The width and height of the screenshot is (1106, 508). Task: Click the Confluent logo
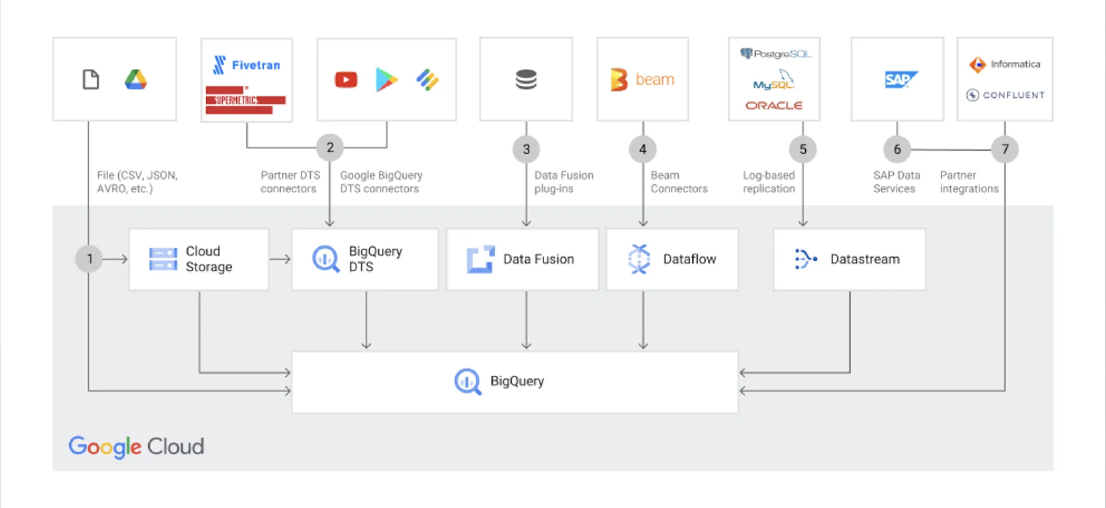click(x=1005, y=95)
